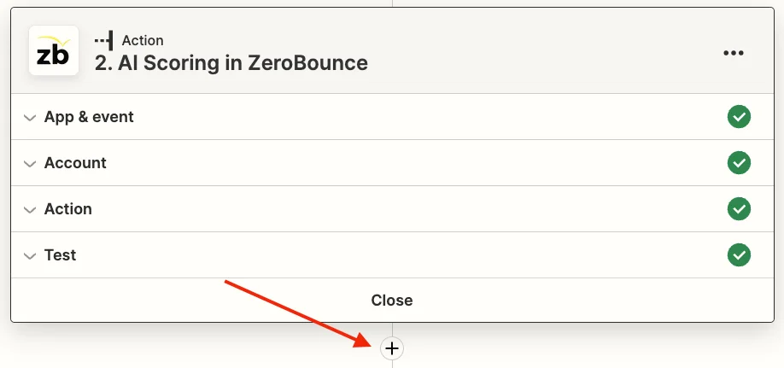Add a step with the plus button
This screenshot has width=784, height=368.
[392, 348]
